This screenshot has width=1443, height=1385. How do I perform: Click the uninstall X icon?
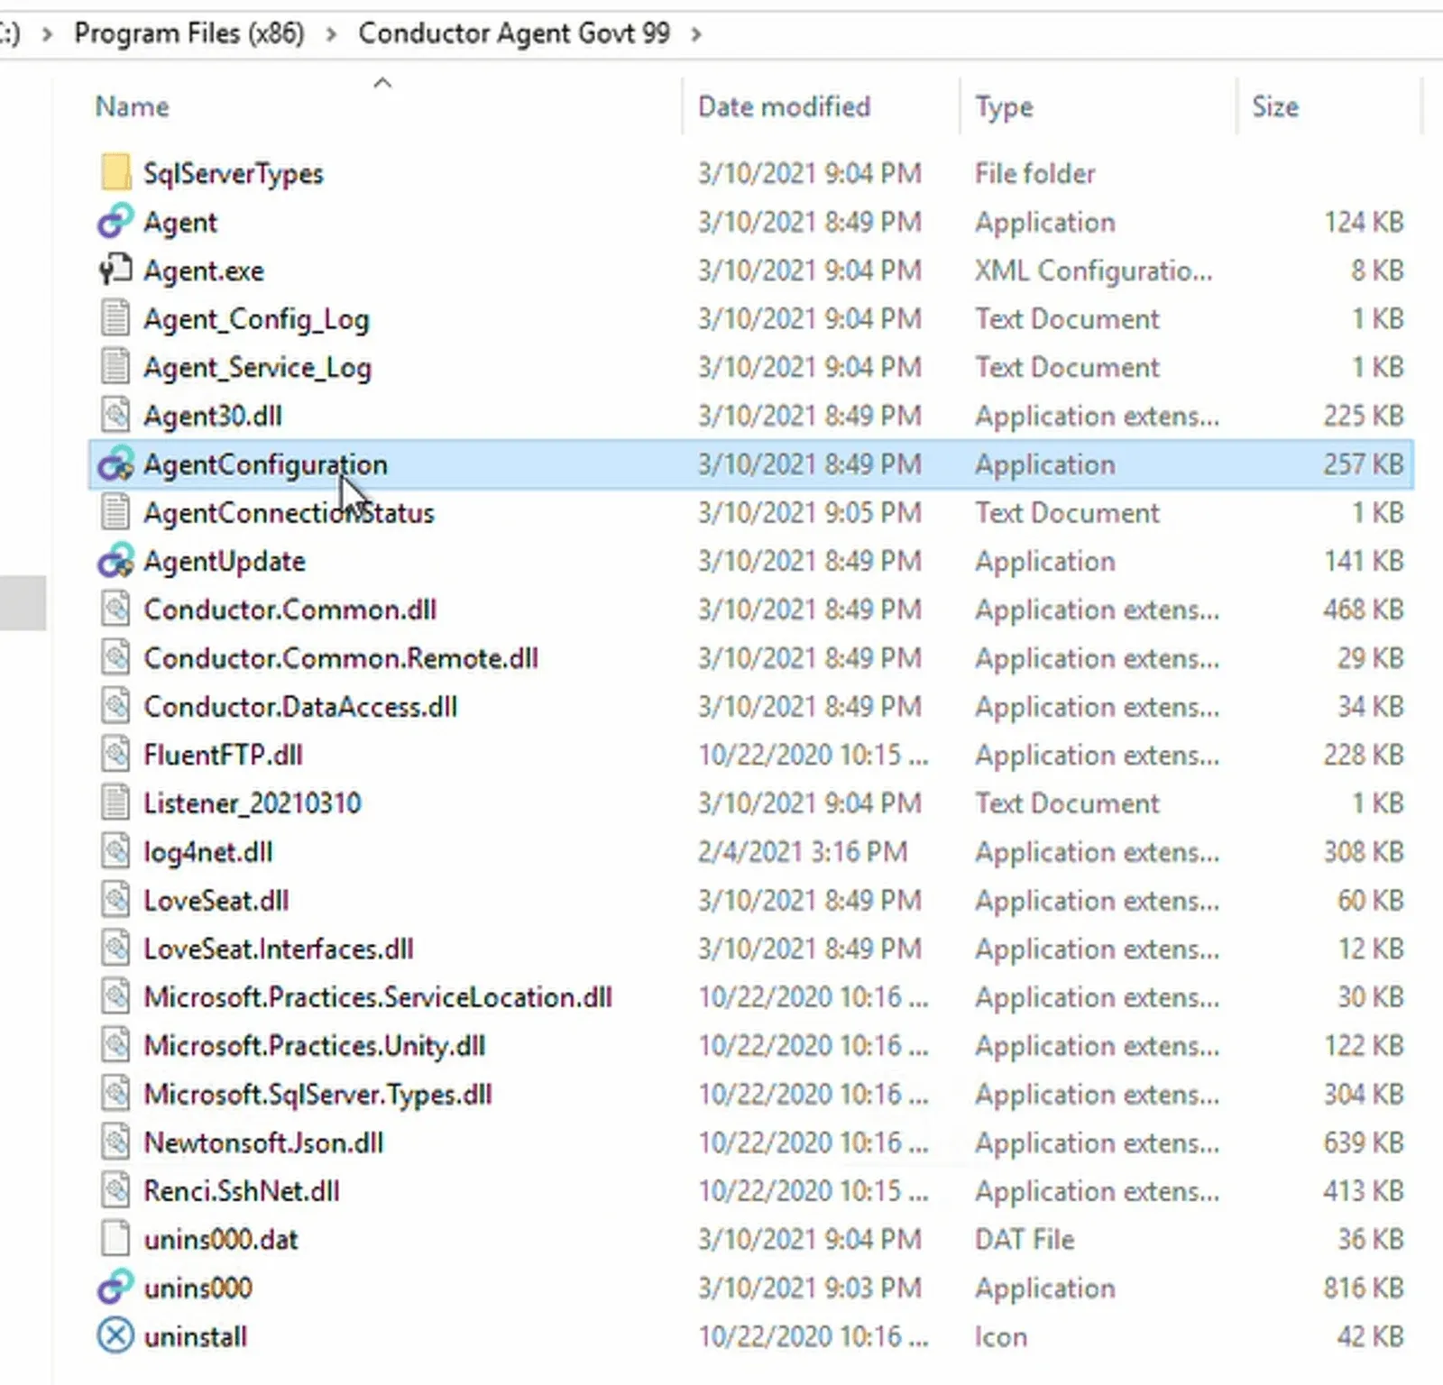(115, 1335)
